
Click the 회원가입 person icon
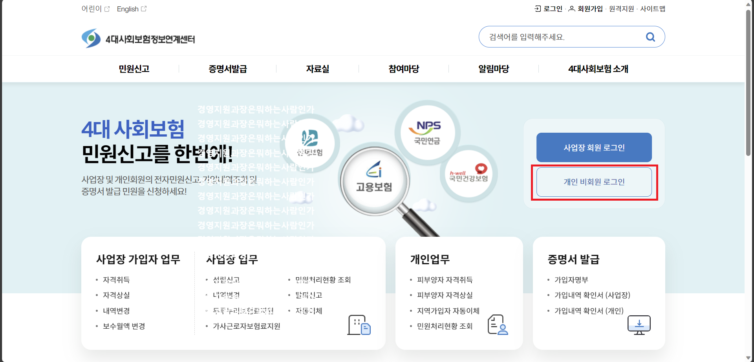tap(571, 9)
